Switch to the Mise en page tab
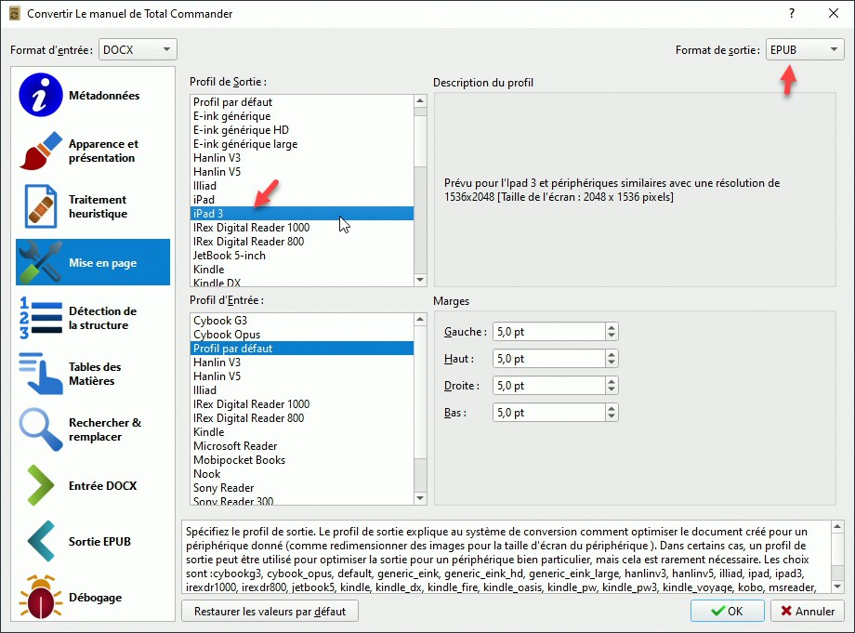Screen dimensions: 855x633 (93, 262)
